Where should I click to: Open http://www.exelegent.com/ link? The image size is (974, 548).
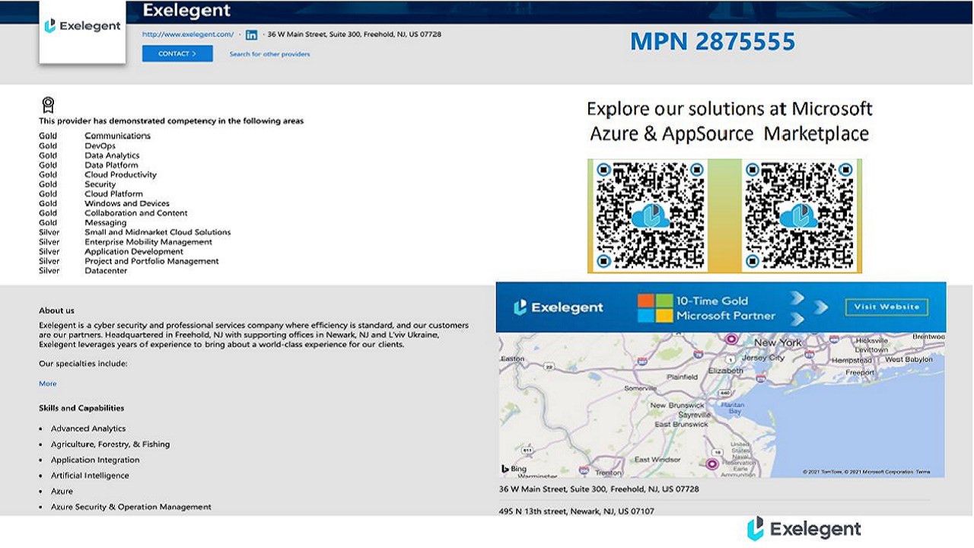point(188,34)
